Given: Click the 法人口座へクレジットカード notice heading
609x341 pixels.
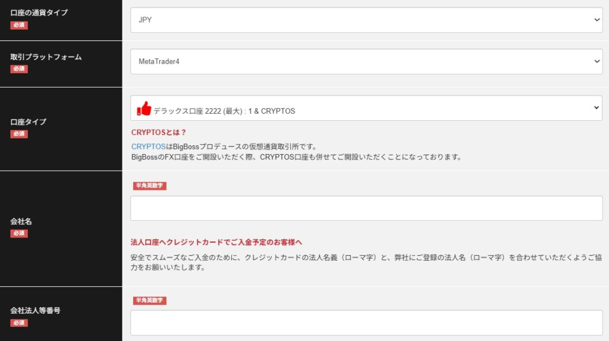Looking at the screenshot, I should [x=216, y=242].
